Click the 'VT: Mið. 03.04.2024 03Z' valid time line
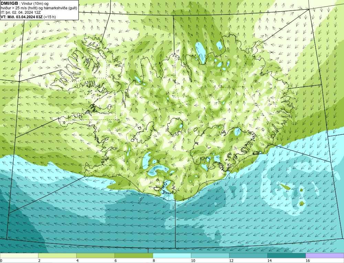Viewport: 344px width, 263px height. pyautogui.click(x=28, y=17)
